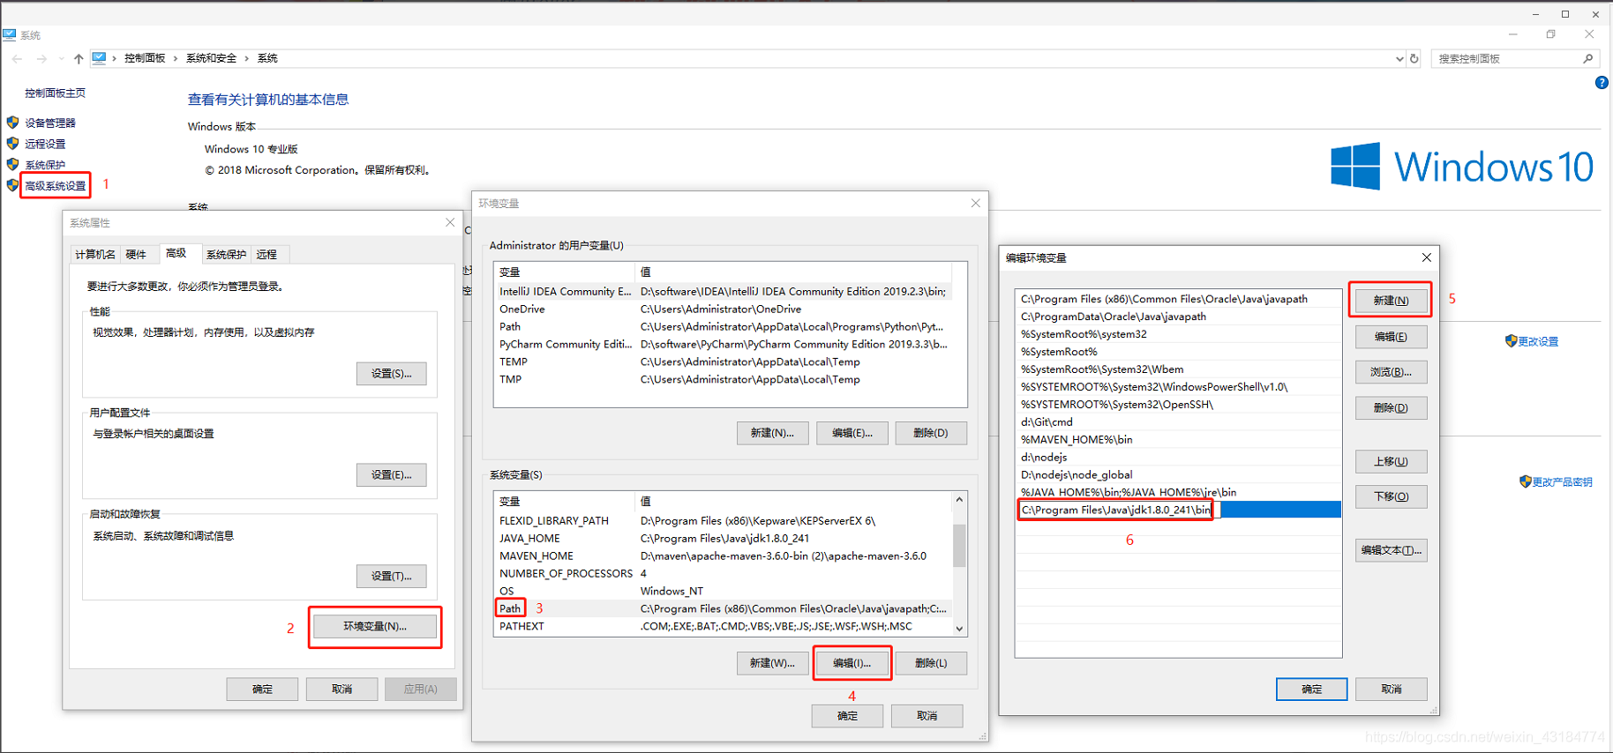The height and width of the screenshot is (753, 1613).
Task: Select path entry D:\nodejs\node_global
Action: pyautogui.click(x=1178, y=474)
